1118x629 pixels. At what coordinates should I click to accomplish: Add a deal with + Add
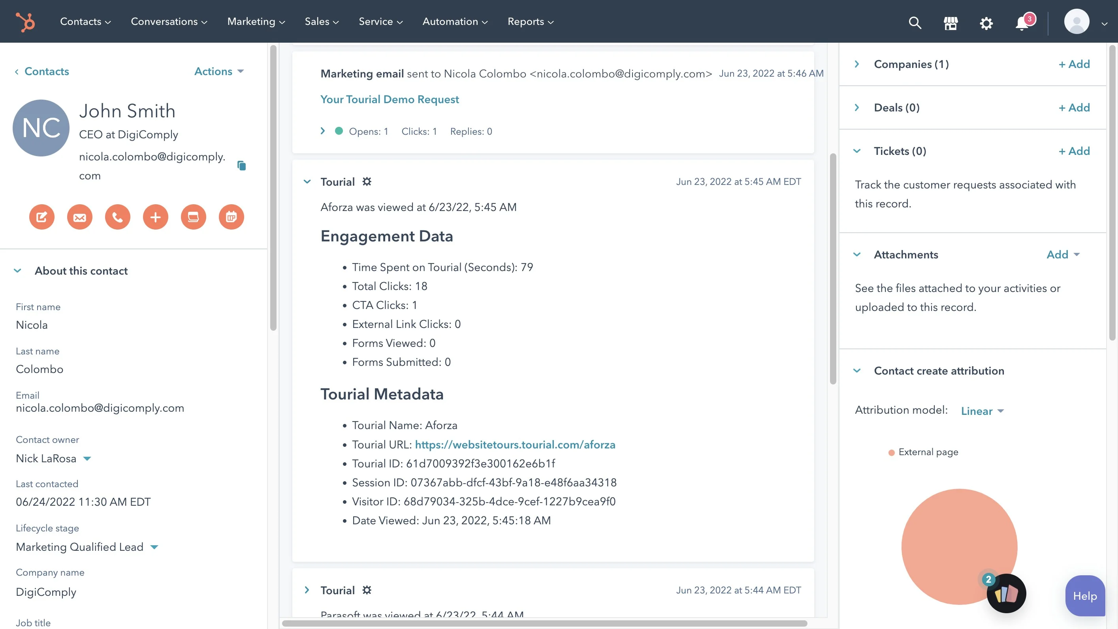coord(1074,107)
